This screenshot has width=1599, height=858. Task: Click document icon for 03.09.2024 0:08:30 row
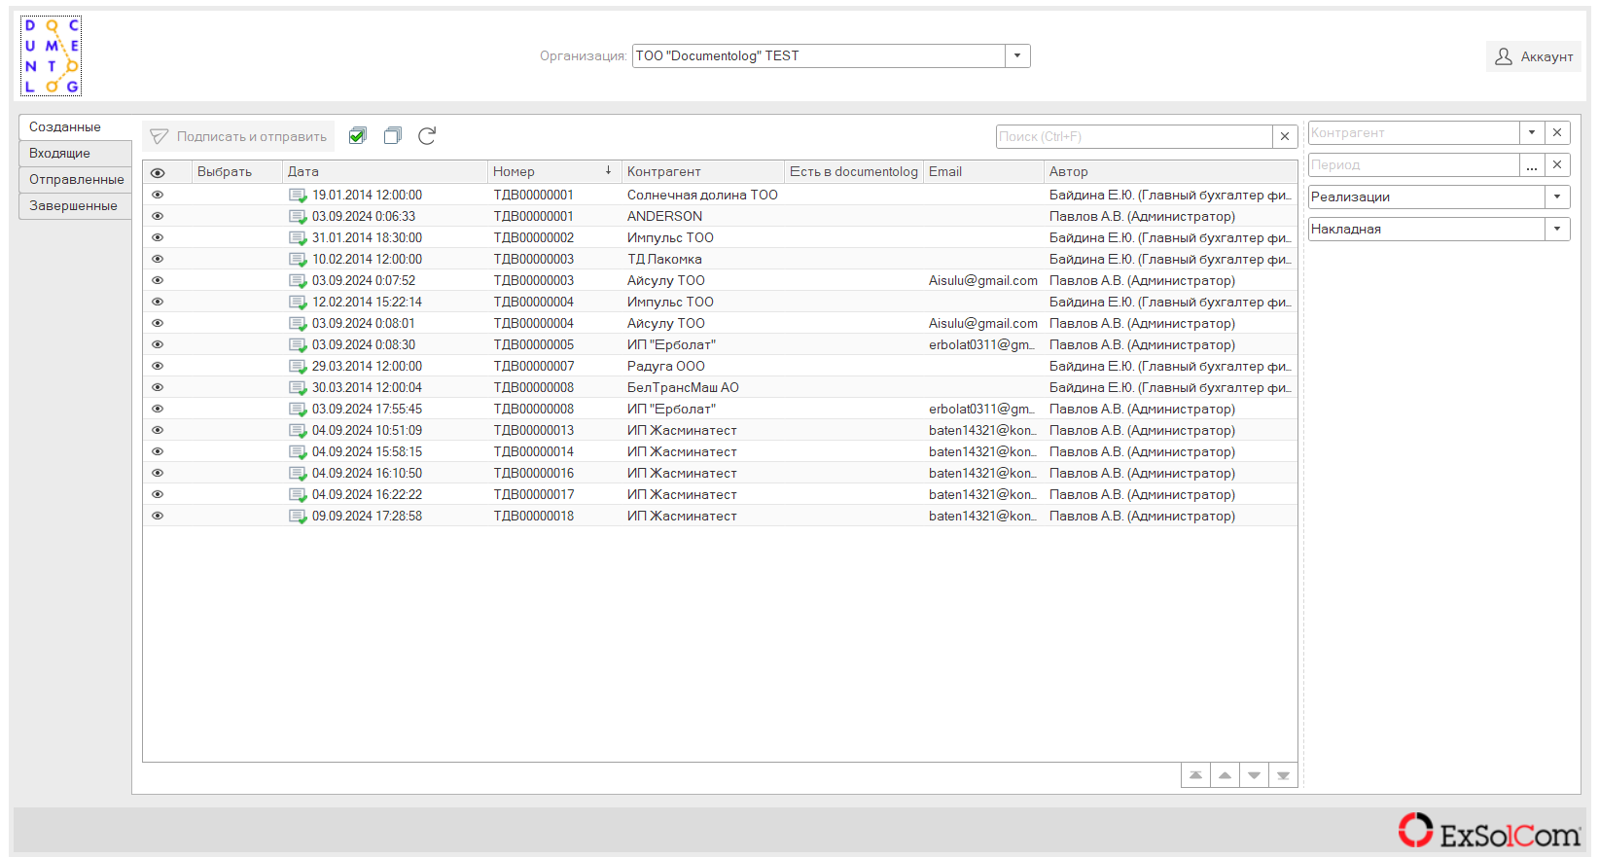pyautogui.click(x=298, y=345)
